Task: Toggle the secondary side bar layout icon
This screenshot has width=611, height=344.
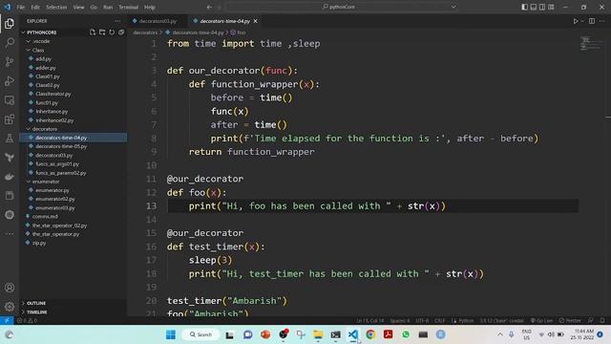Action: point(542,7)
